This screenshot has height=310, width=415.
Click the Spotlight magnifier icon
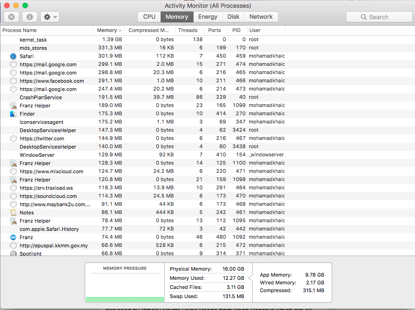[13, 253]
